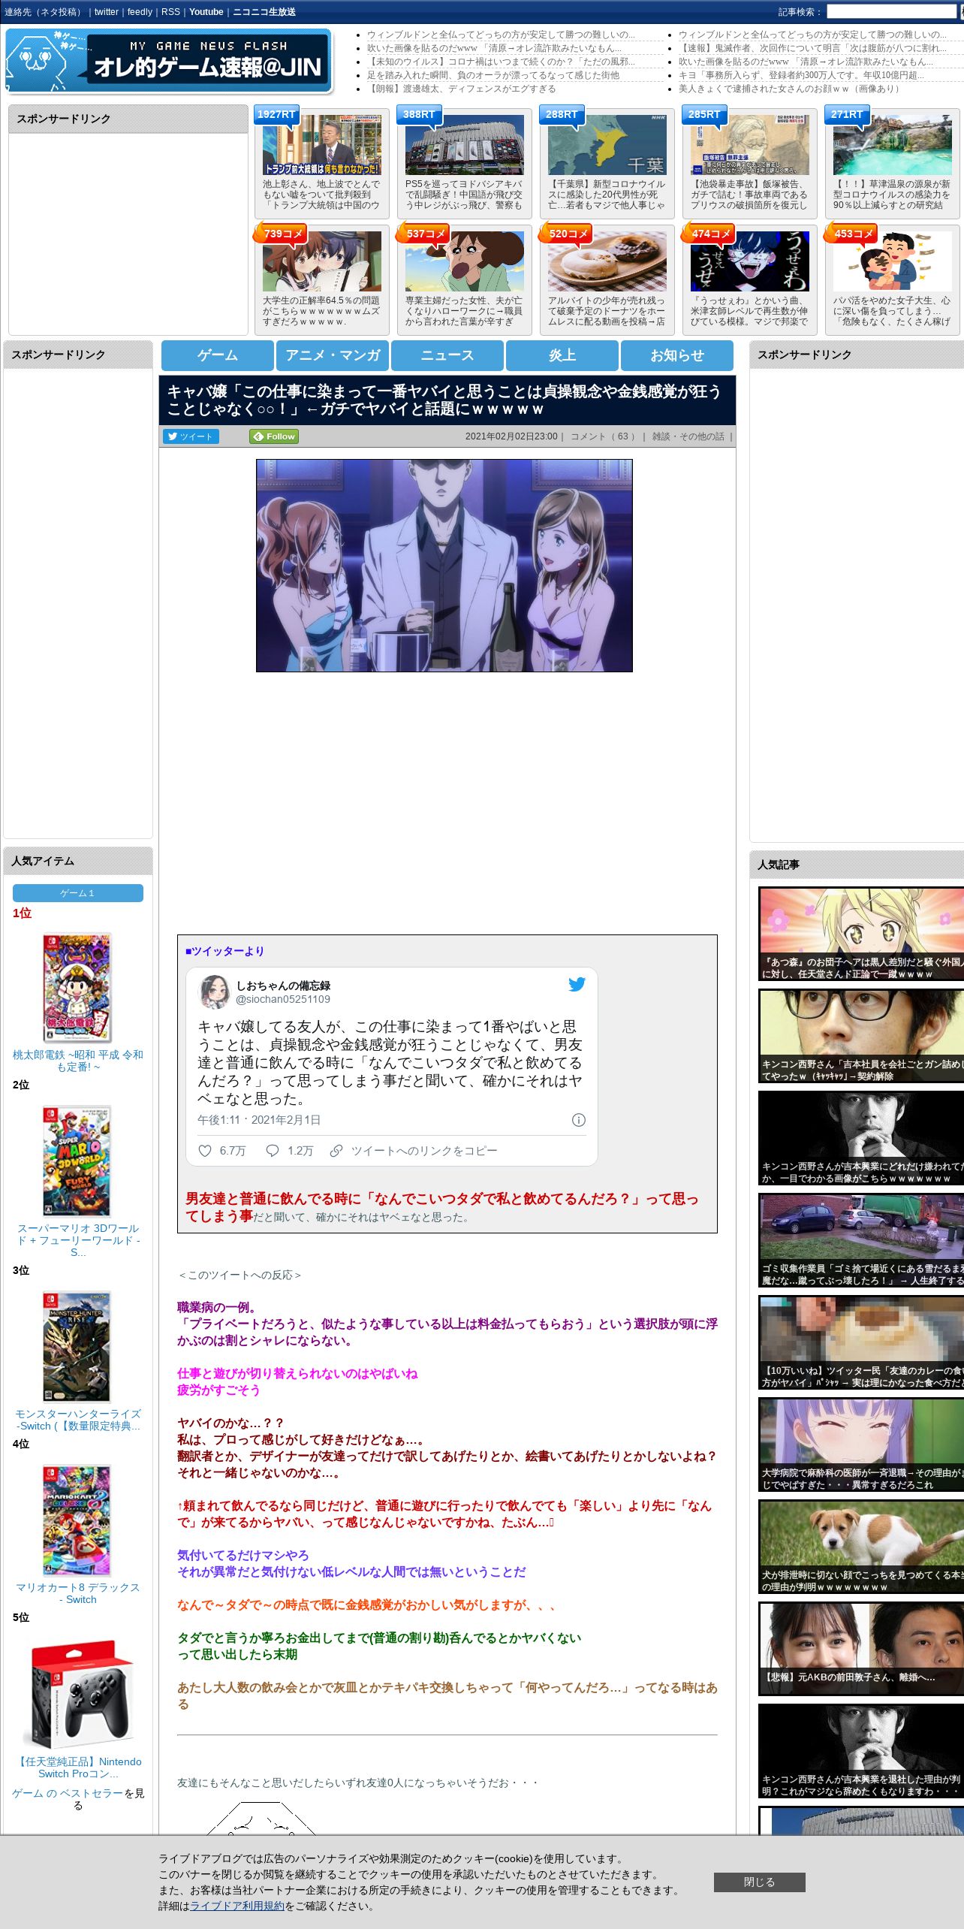
Task: Open the スーパーマリオ 3Dワールド product link
Action: coord(78,1240)
